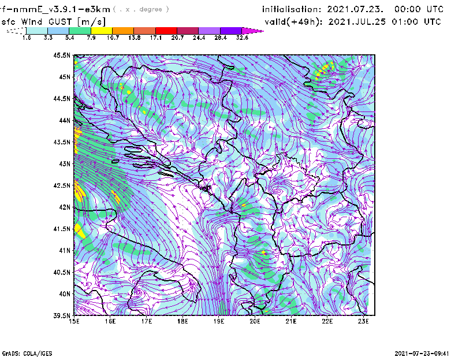Click the violet 28.4–32.6 legend swatch
Screen dimensions: 462x357
click(x=231, y=31)
